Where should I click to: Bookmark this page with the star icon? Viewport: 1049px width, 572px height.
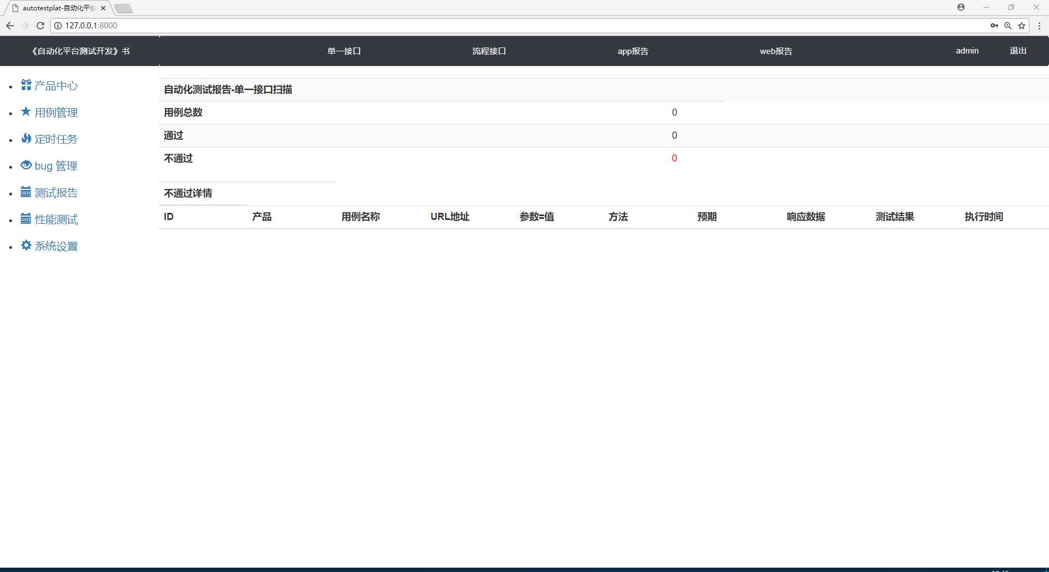[1022, 26]
